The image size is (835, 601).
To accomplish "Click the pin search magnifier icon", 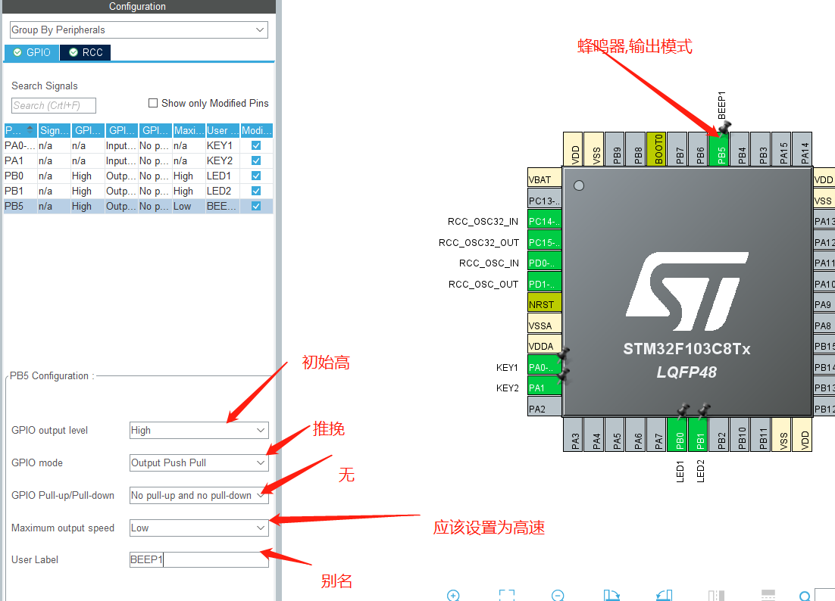I will (805, 596).
